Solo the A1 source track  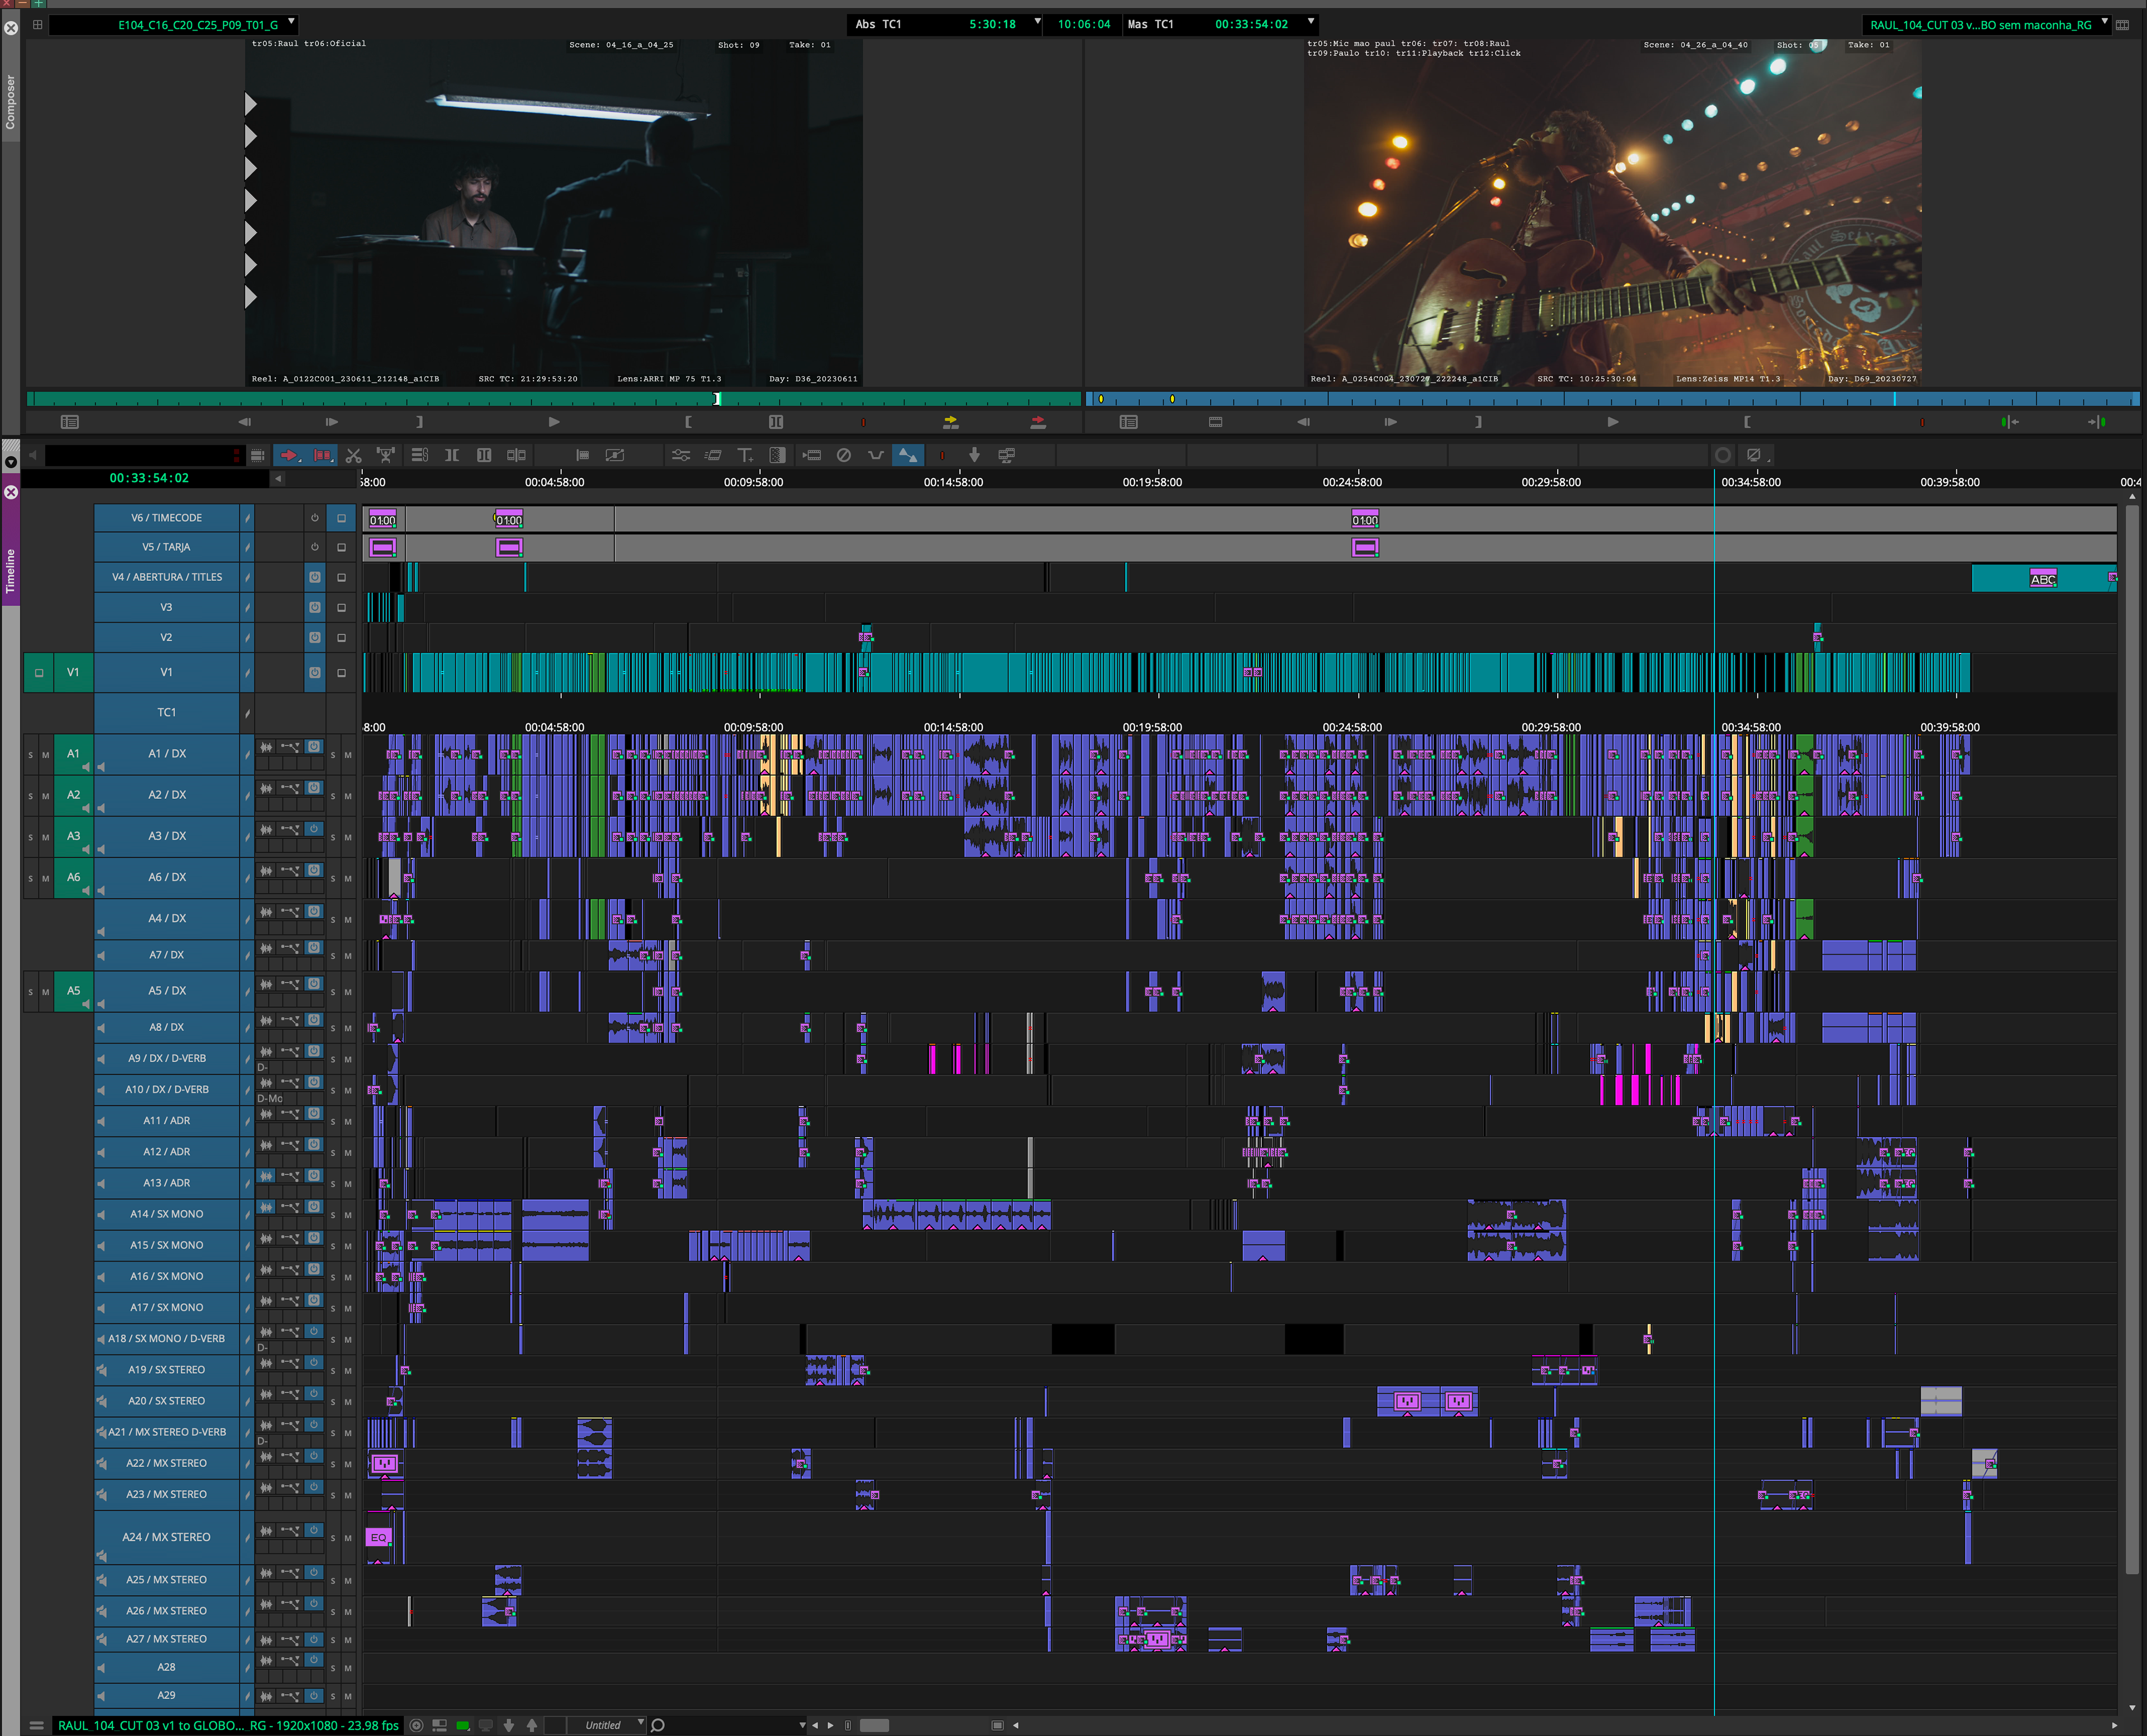[31, 755]
